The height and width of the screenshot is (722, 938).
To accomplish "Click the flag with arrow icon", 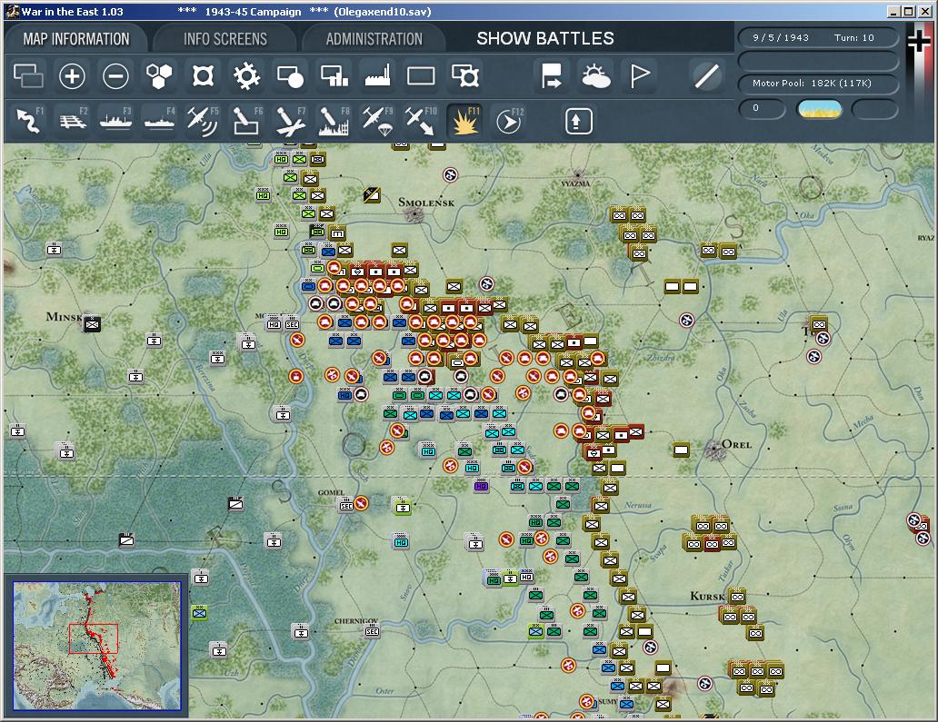I will coord(551,76).
